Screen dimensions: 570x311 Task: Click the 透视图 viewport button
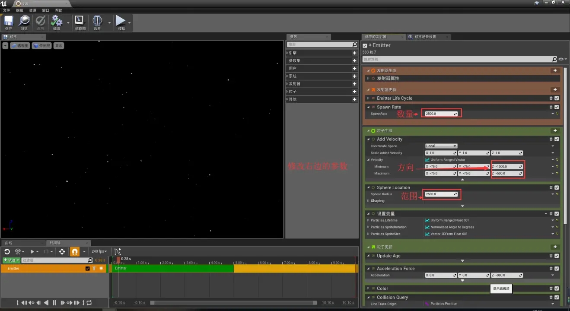[20, 45]
